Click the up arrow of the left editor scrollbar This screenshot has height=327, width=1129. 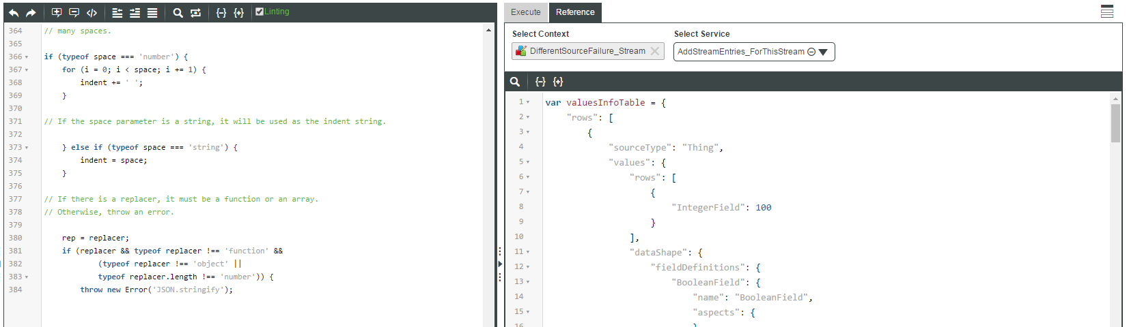pos(488,30)
